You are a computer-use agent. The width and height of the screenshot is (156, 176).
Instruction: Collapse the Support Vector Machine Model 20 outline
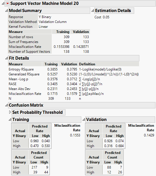tap(3, 4)
